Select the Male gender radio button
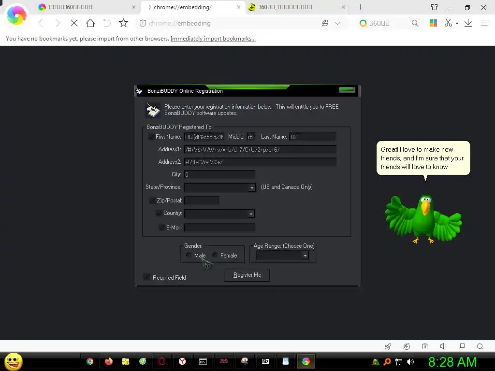Screen dimensions: 495x371 coord(189,255)
